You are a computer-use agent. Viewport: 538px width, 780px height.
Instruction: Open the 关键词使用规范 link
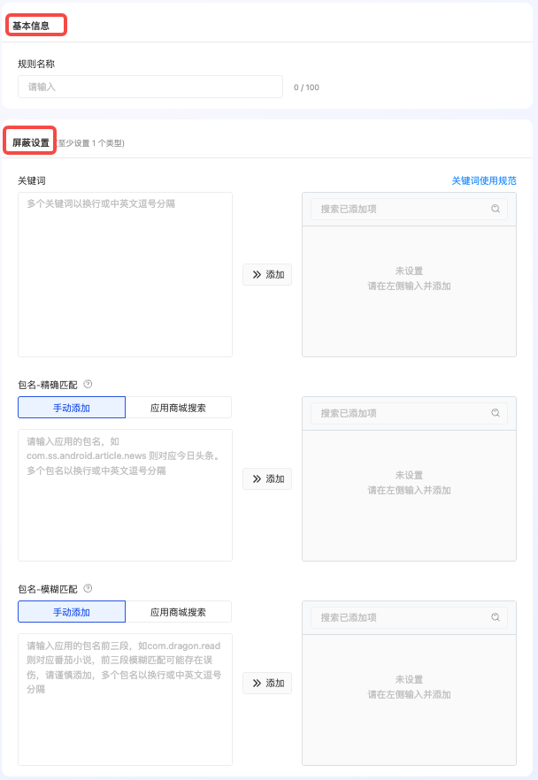(x=483, y=180)
